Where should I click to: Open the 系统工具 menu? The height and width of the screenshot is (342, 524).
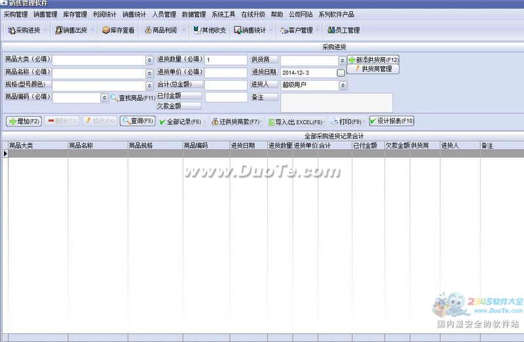[223, 14]
